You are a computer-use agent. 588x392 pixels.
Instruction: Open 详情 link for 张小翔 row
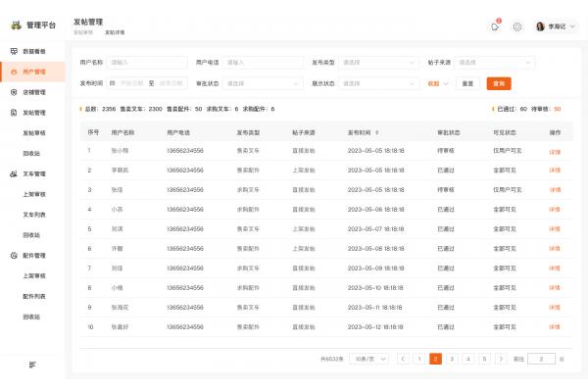tap(555, 152)
